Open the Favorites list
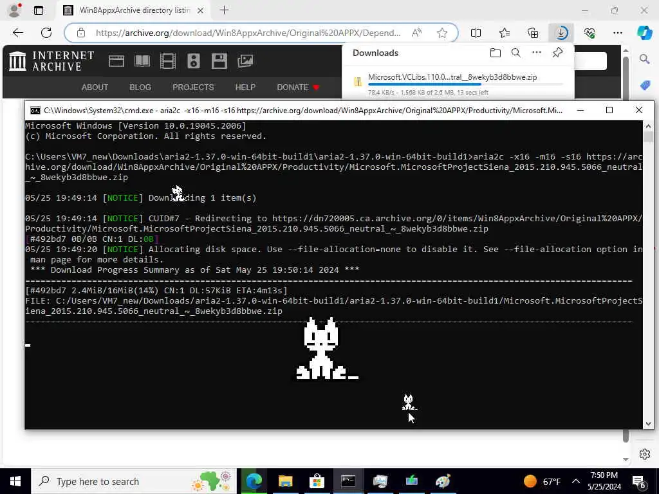The width and height of the screenshot is (659, 494). point(505,33)
